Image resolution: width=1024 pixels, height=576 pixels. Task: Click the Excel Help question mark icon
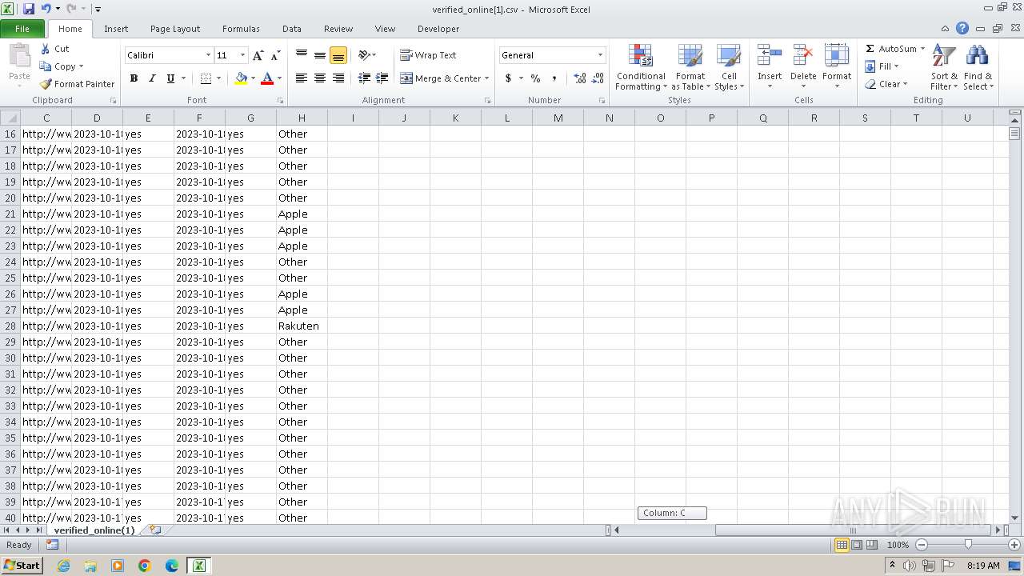[962, 28]
